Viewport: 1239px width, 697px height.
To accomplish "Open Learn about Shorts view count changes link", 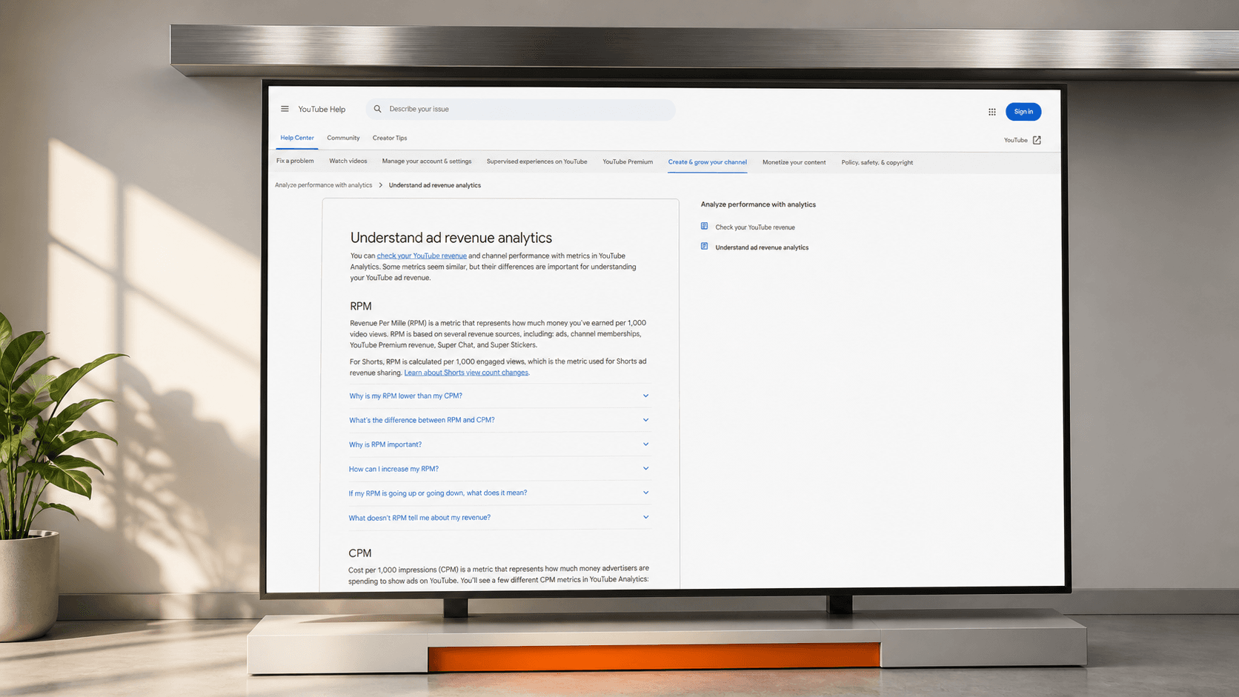I will tap(466, 373).
